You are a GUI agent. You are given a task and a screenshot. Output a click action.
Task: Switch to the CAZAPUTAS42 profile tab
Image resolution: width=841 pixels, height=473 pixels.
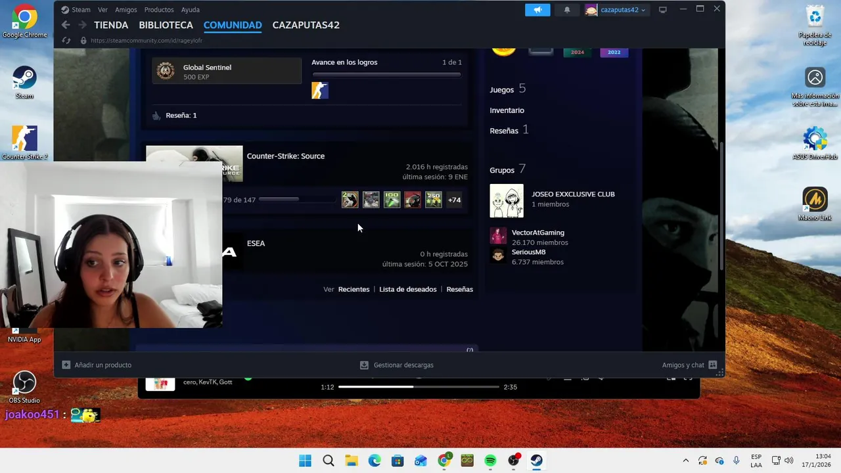pos(306,25)
